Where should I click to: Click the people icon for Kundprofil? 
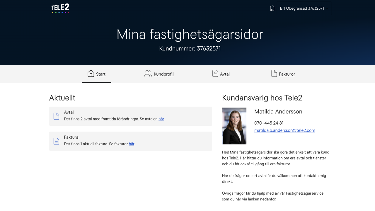click(x=148, y=74)
